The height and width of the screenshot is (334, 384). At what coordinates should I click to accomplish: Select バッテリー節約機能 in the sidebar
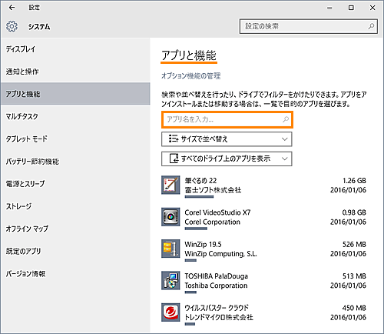75,161
